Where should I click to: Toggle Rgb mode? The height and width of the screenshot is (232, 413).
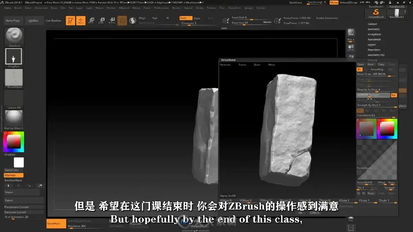pyautogui.click(x=155, y=18)
